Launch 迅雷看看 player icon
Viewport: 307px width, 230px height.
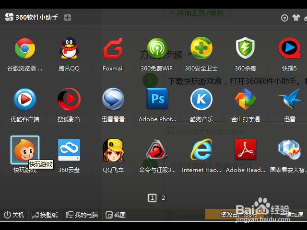113,99
